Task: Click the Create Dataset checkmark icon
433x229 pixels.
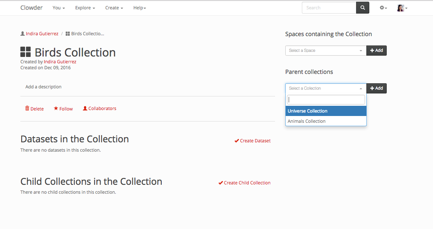Action: (x=236, y=141)
